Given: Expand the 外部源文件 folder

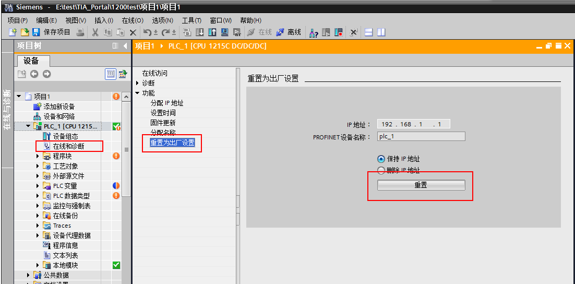Looking at the screenshot, I should (38, 176).
